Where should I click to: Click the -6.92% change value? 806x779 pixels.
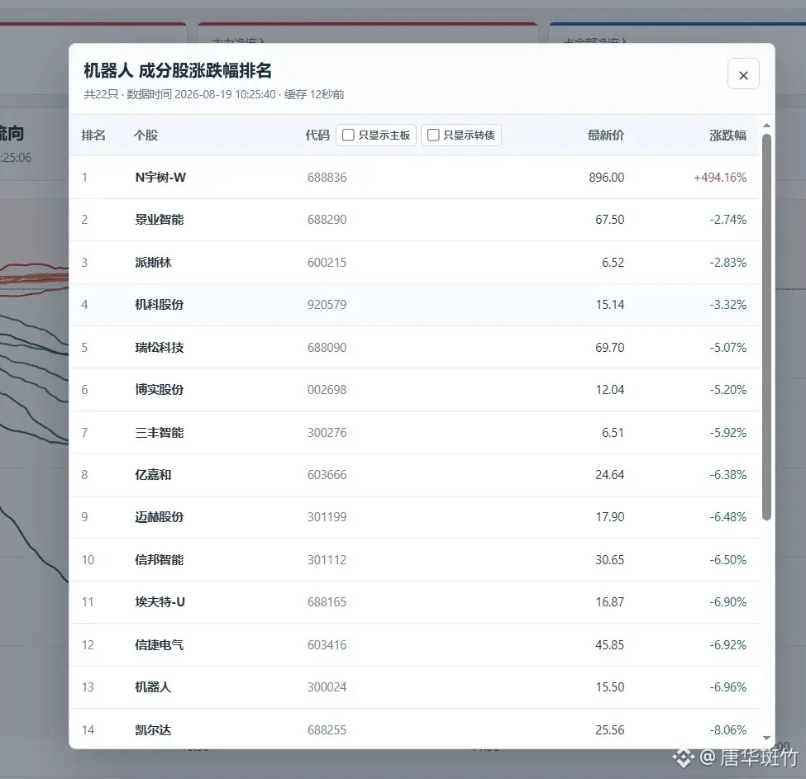(727, 645)
